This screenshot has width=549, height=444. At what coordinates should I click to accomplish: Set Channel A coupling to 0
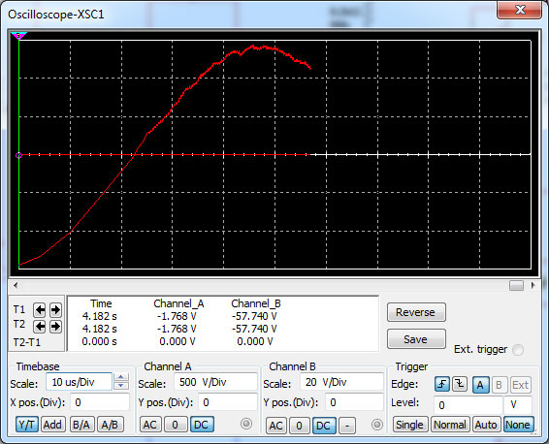coord(175,425)
